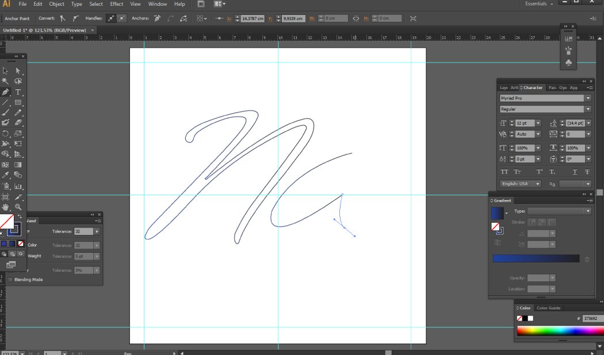Open the Object menu
The image size is (604, 355).
(56, 4)
